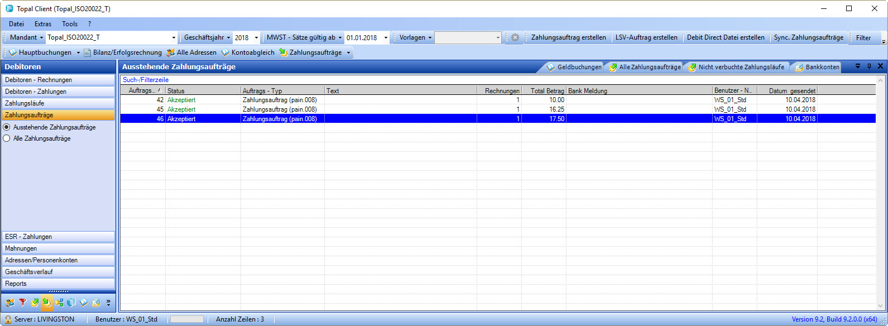Expand the Hauptbuchungen dropdown arrow

point(78,53)
